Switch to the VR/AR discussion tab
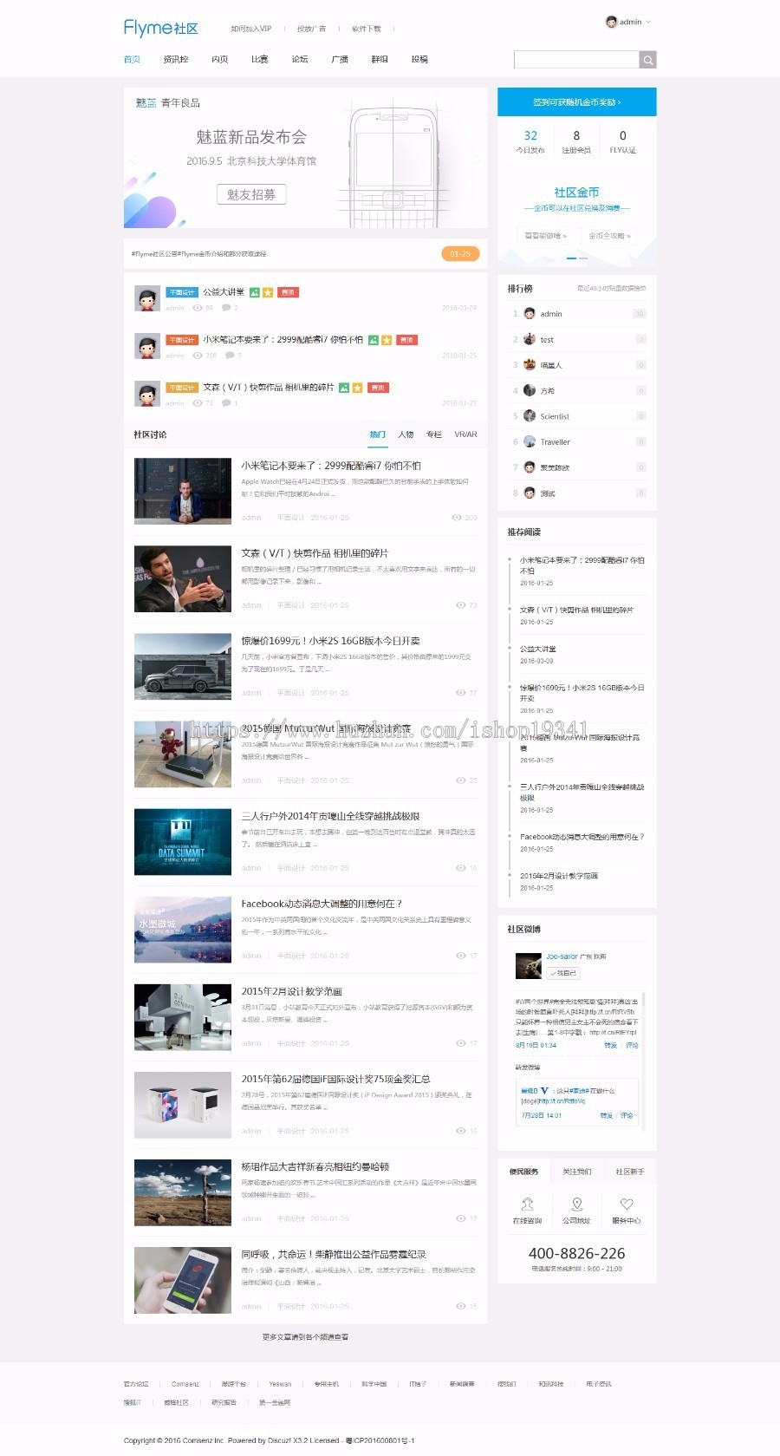Screen dimensions: 780x1456 tap(465, 434)
